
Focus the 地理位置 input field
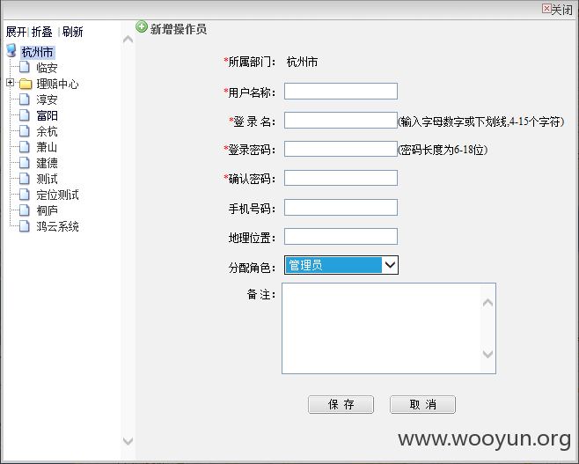pos(341,237)
